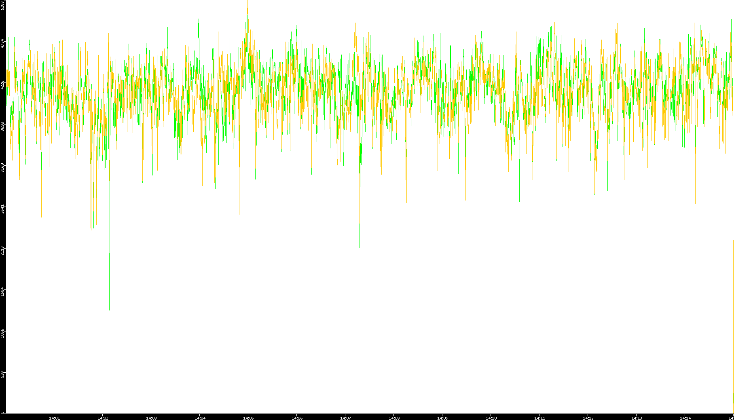Select the 4754 label on vertical axis
The width and height of the screenshot is (734, 420).
point(2,43)
